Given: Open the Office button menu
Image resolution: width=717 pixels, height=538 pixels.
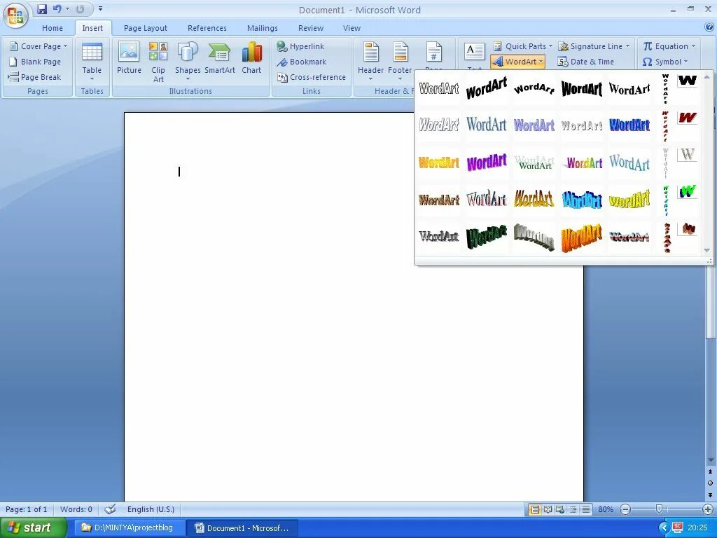Looking at the screenshot, I should (x=15, y=15).
